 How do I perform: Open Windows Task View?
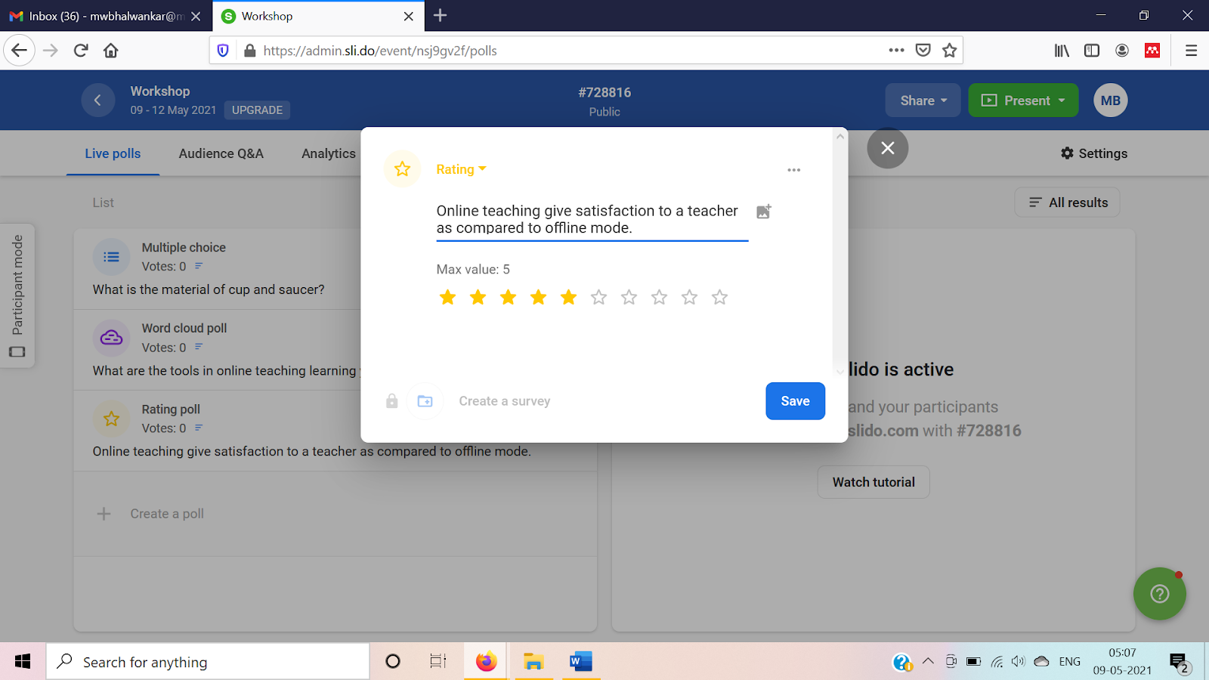[438, 662]
